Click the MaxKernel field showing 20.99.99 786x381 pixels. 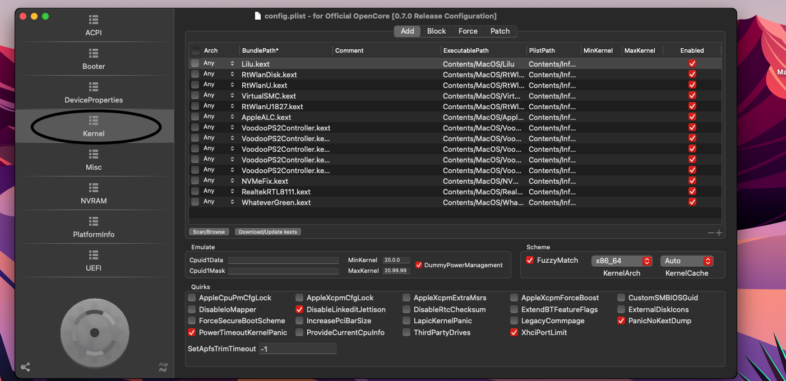pyautogui.click(x=396, y=271)
